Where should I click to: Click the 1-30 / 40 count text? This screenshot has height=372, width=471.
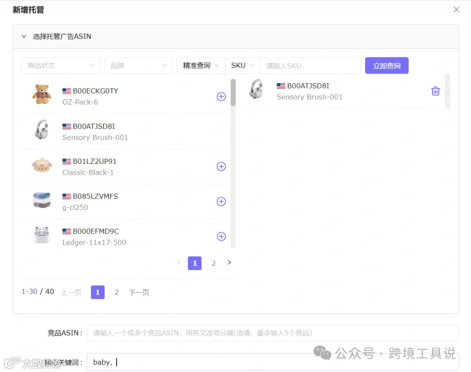click(38, 291)
